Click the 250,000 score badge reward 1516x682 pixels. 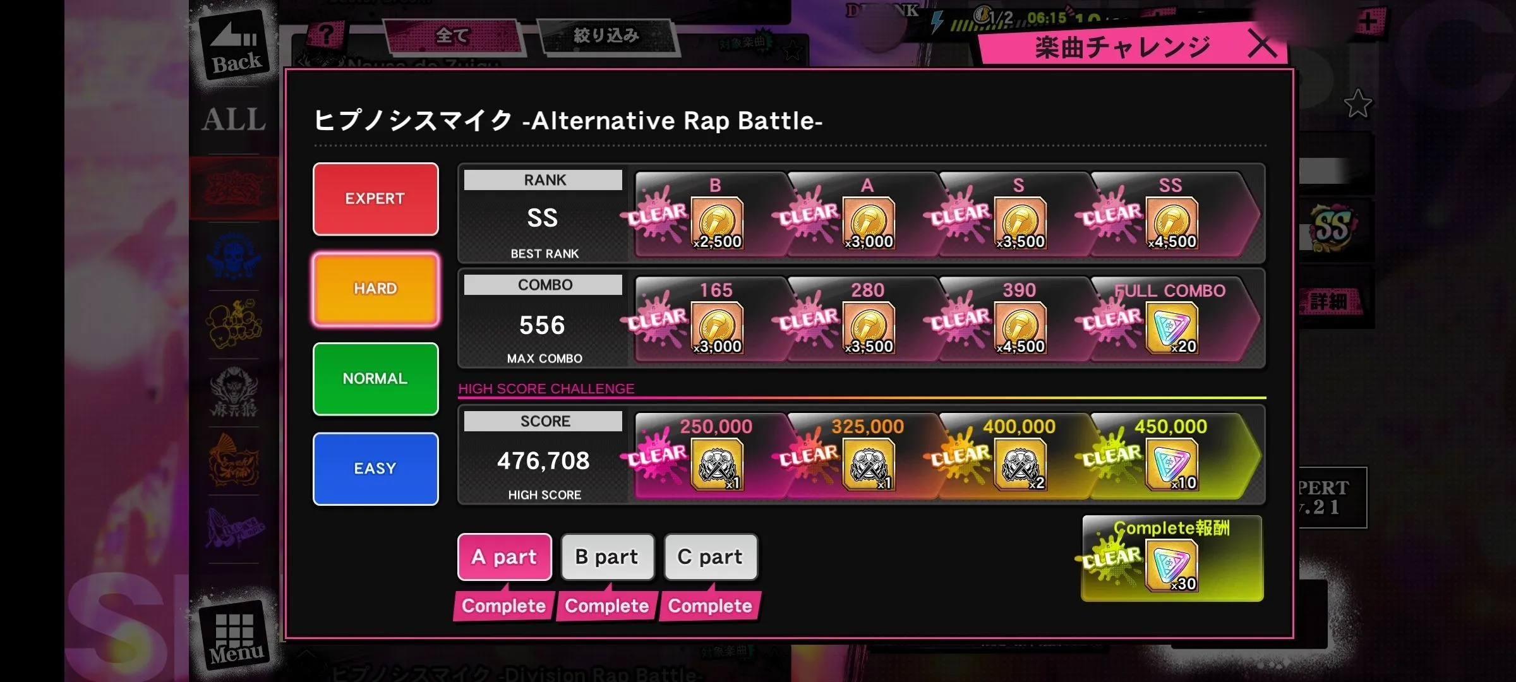coord(717,465)
